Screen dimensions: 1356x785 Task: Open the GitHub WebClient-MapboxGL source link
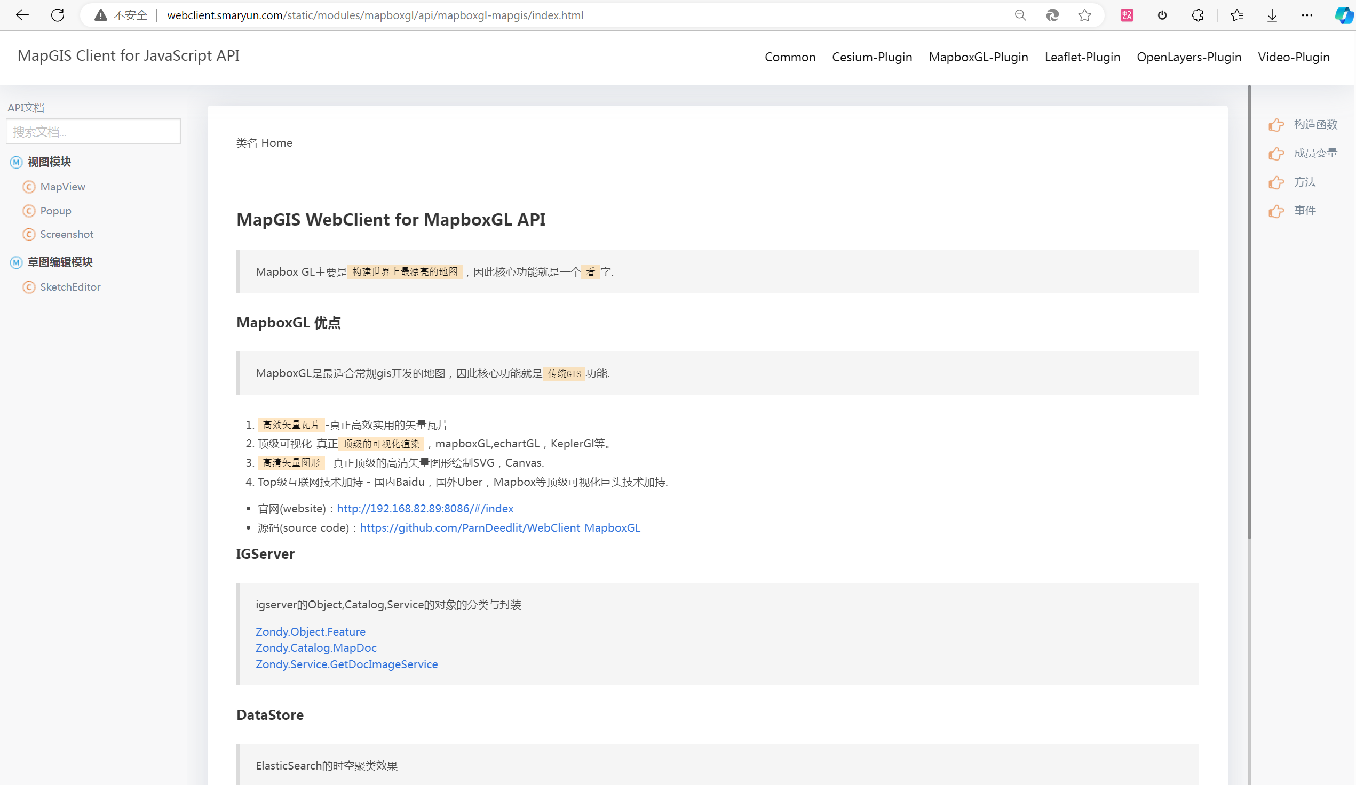pos(500,528)
